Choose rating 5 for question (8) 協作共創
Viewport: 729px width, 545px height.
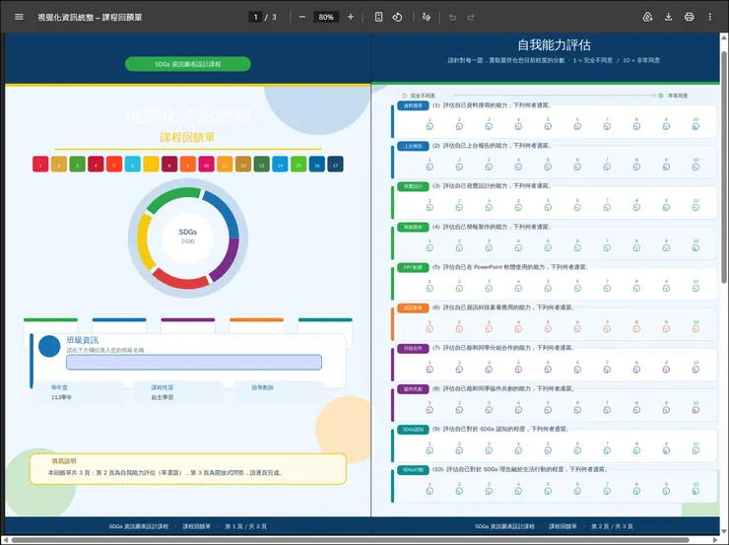[548, 410]
